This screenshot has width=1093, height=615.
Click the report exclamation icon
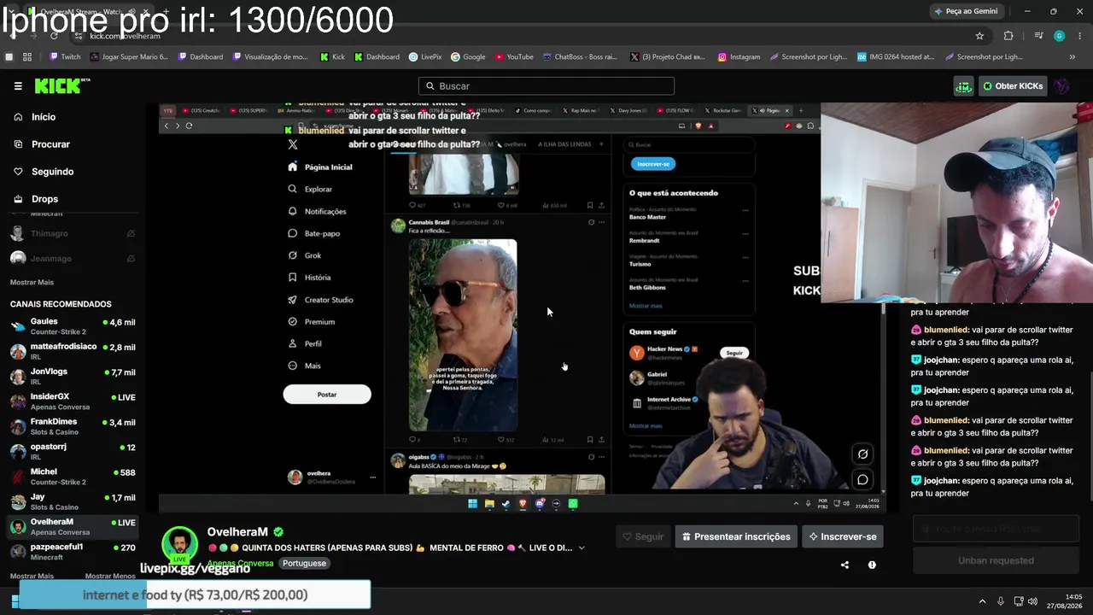pos(872,565)
